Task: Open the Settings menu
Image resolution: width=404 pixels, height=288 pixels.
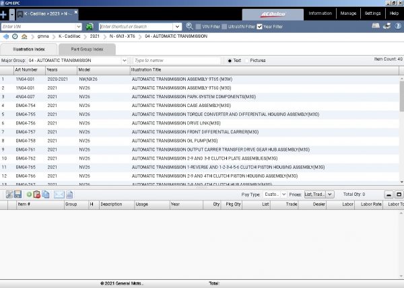Action: [372, 13]
